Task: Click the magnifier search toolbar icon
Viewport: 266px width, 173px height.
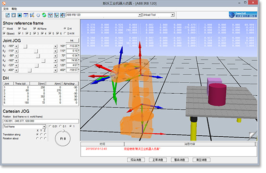Action: (x=32, y=15)
